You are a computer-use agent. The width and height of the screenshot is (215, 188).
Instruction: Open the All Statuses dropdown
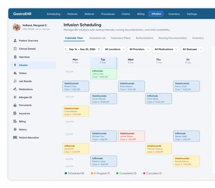pyautogui.click(x=192, y=49)
